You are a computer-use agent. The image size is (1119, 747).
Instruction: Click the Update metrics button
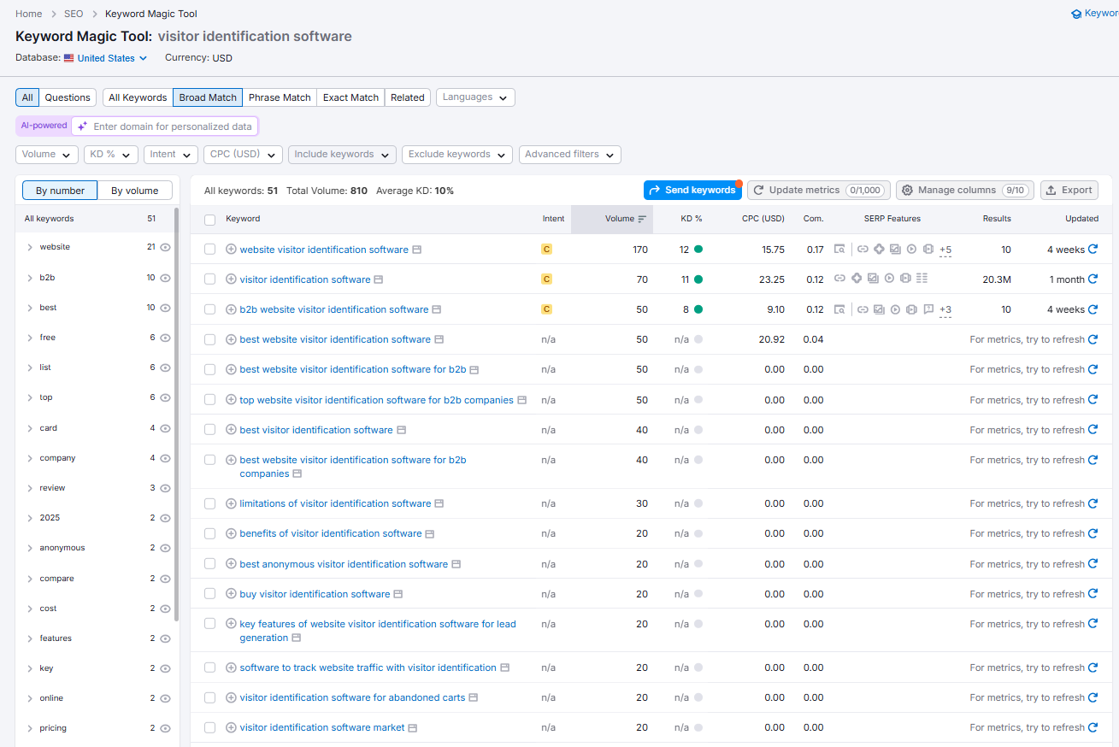[819, 190]
